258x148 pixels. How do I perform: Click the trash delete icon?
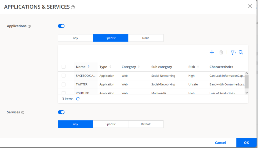pos(221,53)
